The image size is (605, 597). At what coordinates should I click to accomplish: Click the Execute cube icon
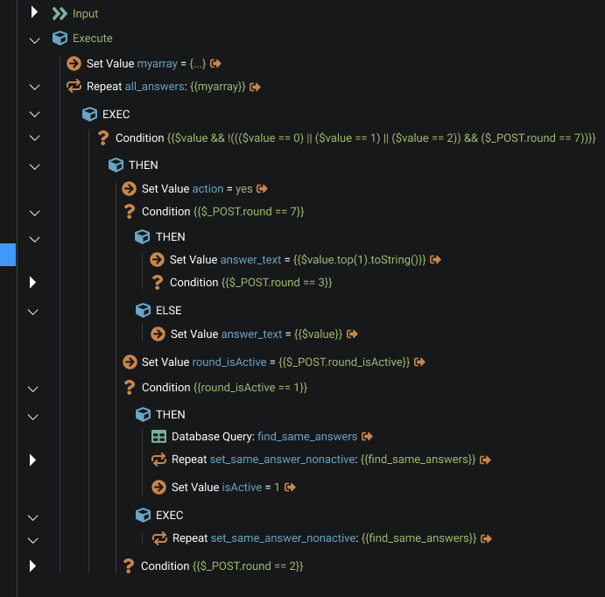tap(60, 38)
